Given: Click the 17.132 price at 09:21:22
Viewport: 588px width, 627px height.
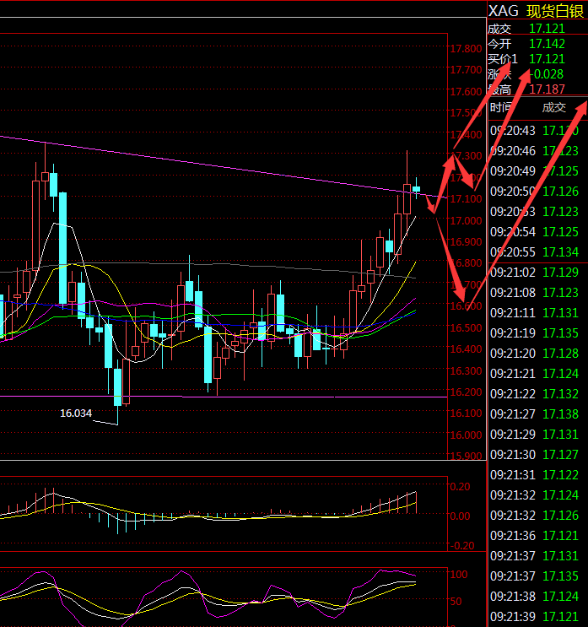Looking at the screenshot, I should 560,394.
